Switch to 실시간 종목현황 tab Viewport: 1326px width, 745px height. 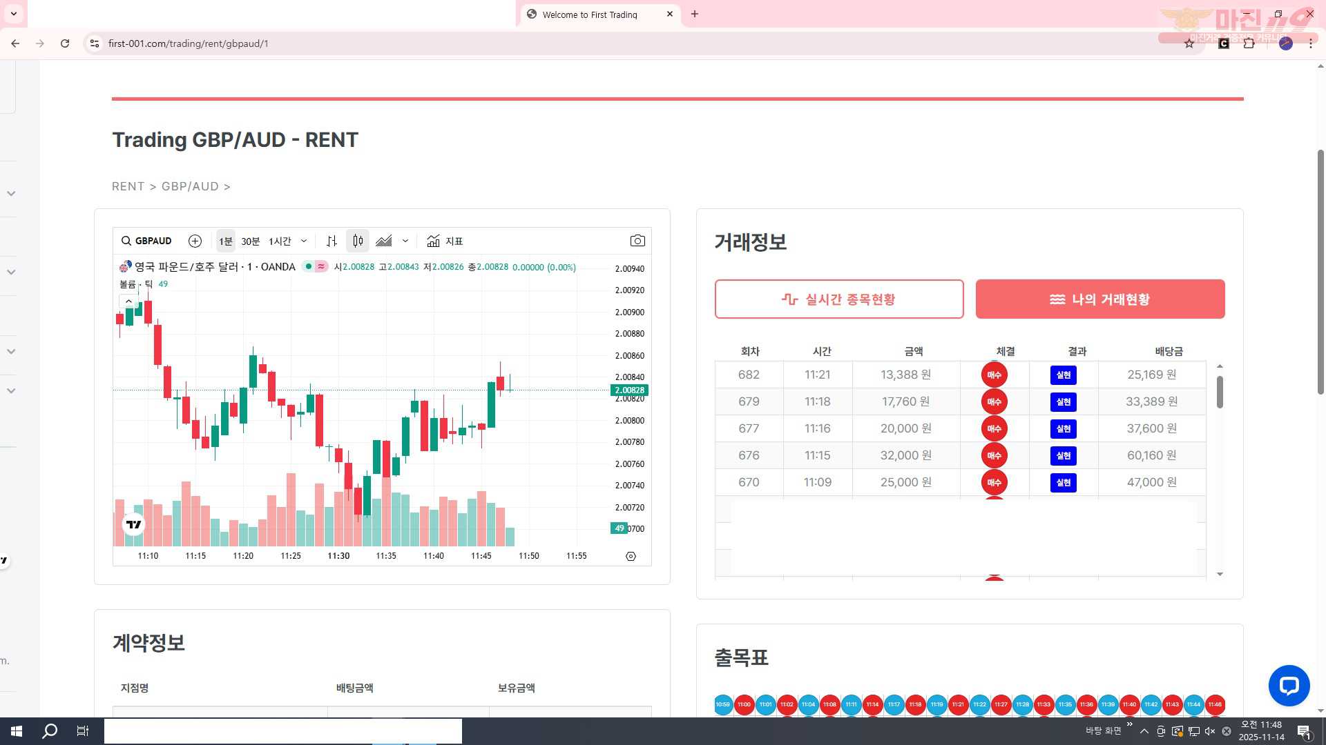click(x=839, y=299)
